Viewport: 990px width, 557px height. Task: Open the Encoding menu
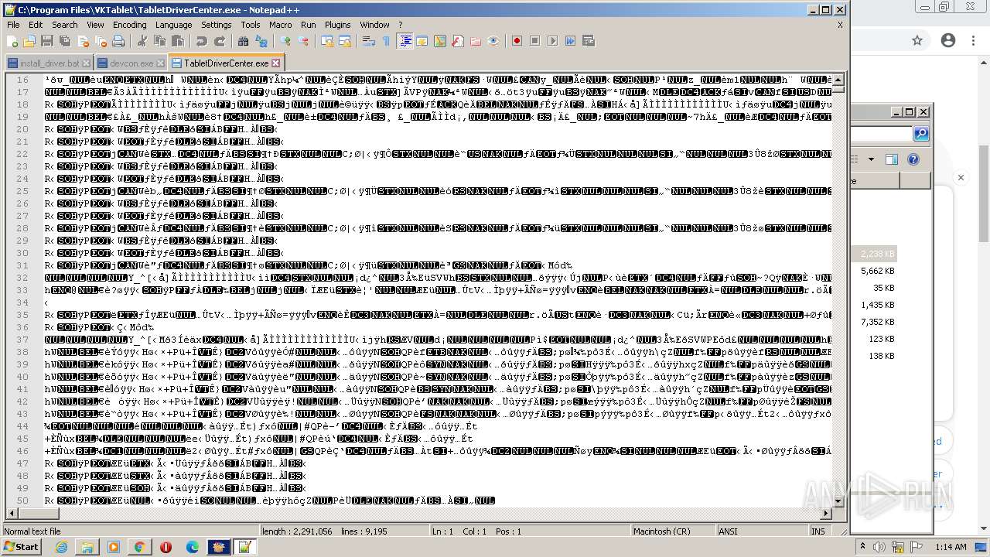(129, 25)
